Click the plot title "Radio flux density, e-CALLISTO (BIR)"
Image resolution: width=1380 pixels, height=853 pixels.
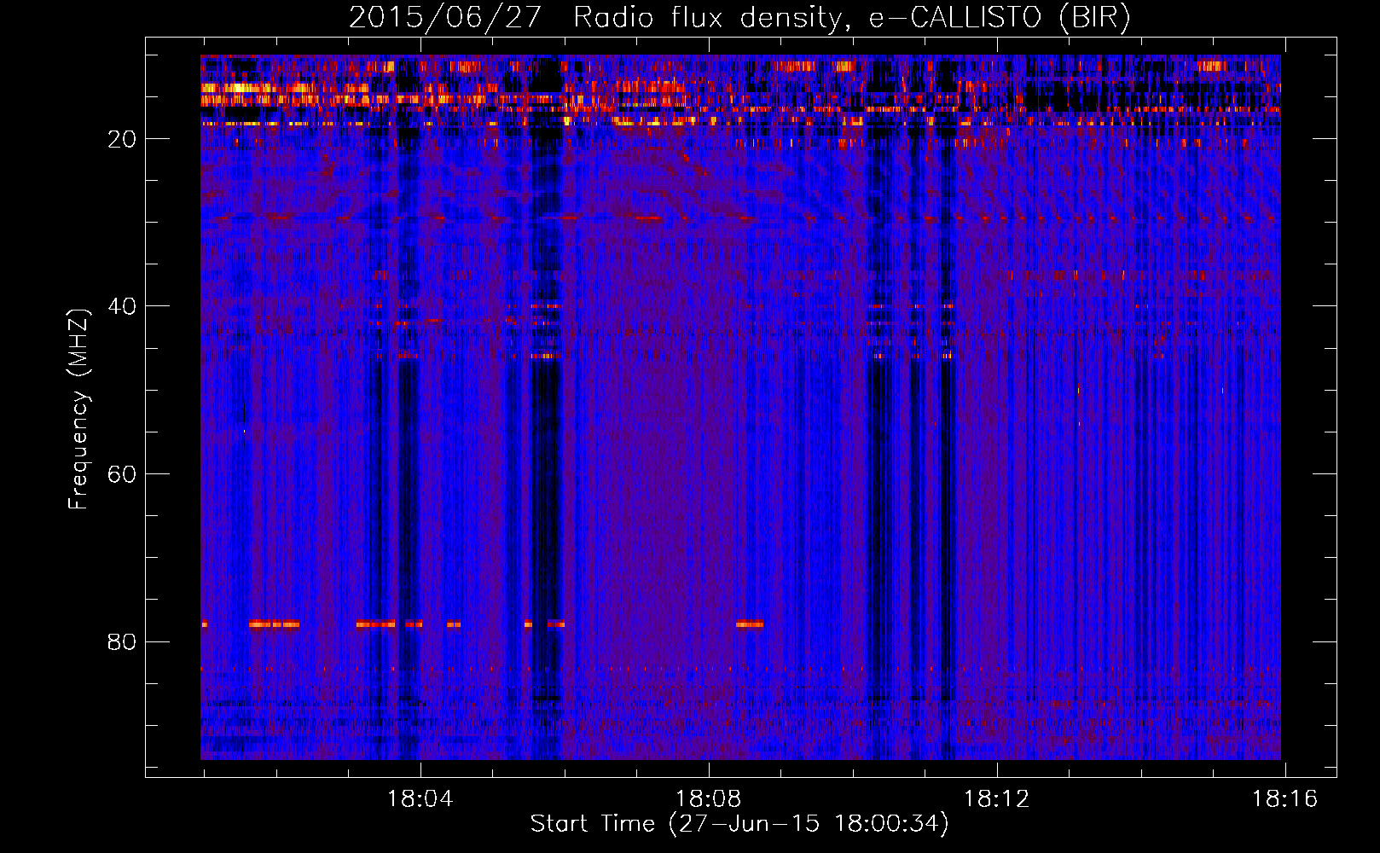(851, 18)
